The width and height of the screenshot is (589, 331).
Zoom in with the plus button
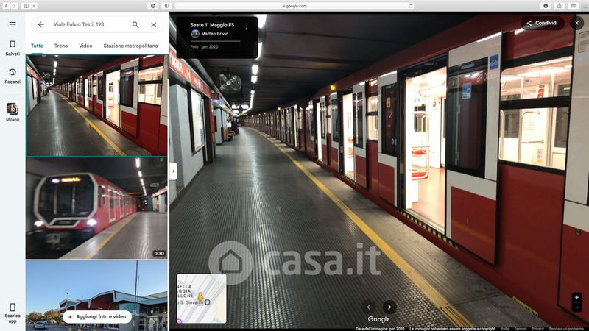[576, 297]
